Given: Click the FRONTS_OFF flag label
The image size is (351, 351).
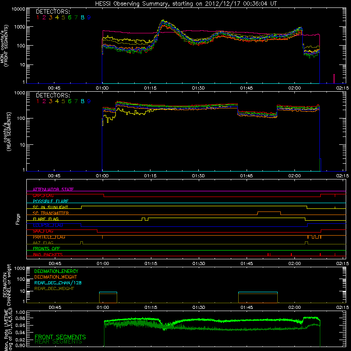Looking at the screenshot, I should click(47, 249).
